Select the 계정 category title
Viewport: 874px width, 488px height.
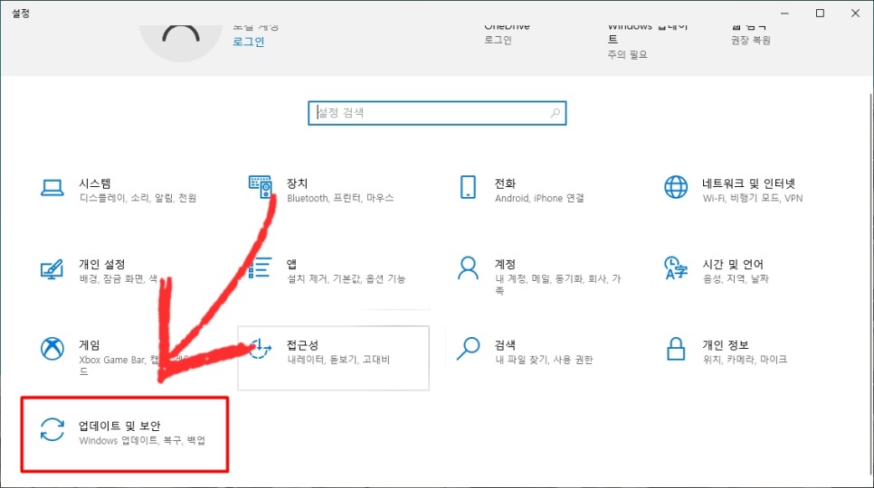pyautogui.click(x=505, y=264)
